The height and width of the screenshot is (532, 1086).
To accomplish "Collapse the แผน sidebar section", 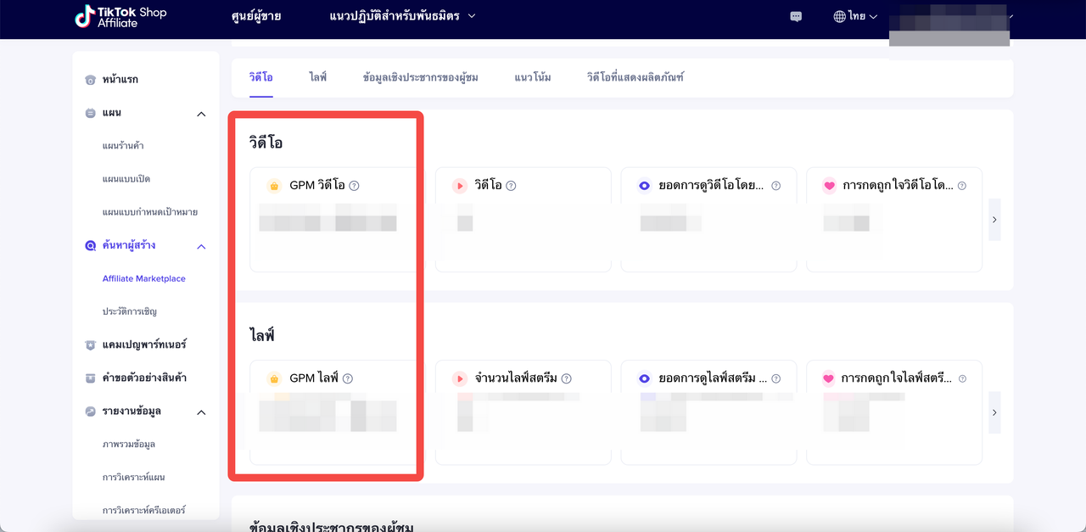I will pyautogui.click(x=201, y=114).
